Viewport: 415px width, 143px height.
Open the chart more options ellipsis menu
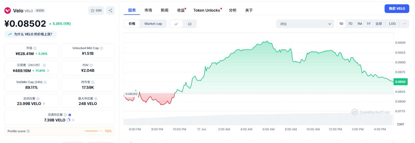coord(404,24)
